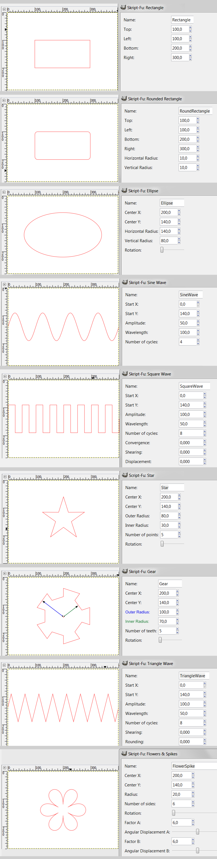This screenshot has width=217, height=859.
Task: Click the Wilber icon in Square Wave title
Action: pos(125,374)
